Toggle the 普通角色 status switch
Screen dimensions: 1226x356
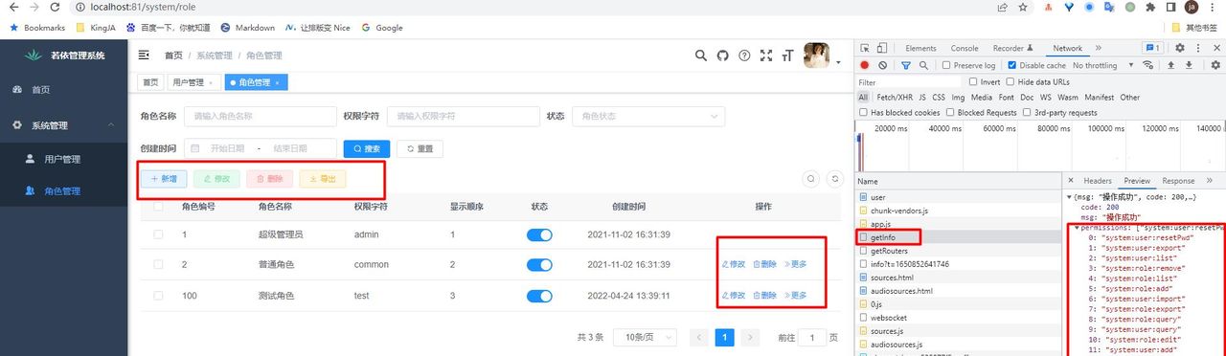tap(539, 265)
